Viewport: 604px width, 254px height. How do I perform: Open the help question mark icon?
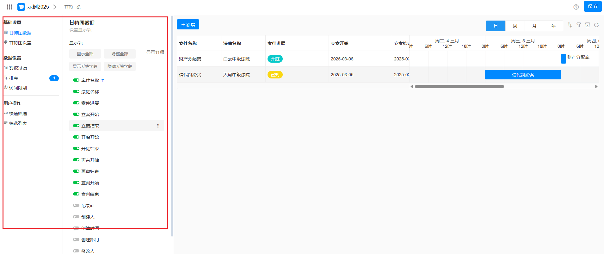[x=576, y=7]
